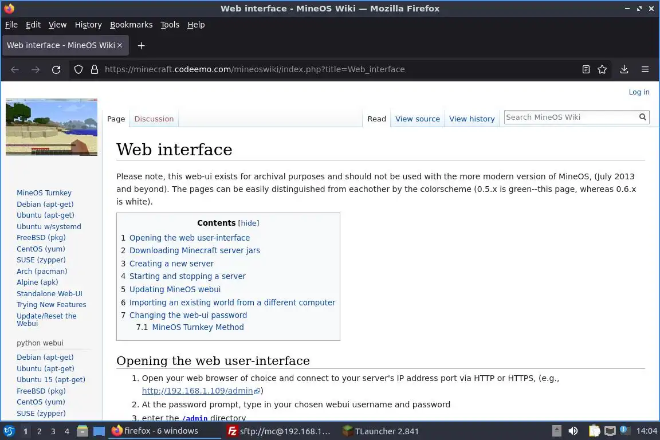Screen dimensions: 660x440
Task: Switch to workspace 3
Action: coord(53,431)
